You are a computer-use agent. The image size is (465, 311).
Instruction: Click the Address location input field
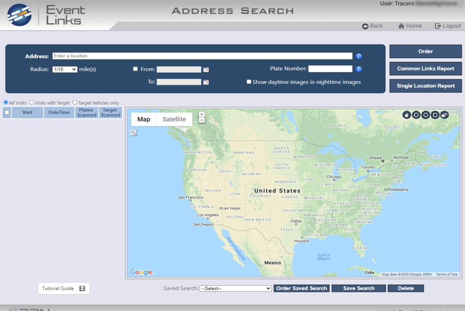pyautogui.click(x=202, y=57)
